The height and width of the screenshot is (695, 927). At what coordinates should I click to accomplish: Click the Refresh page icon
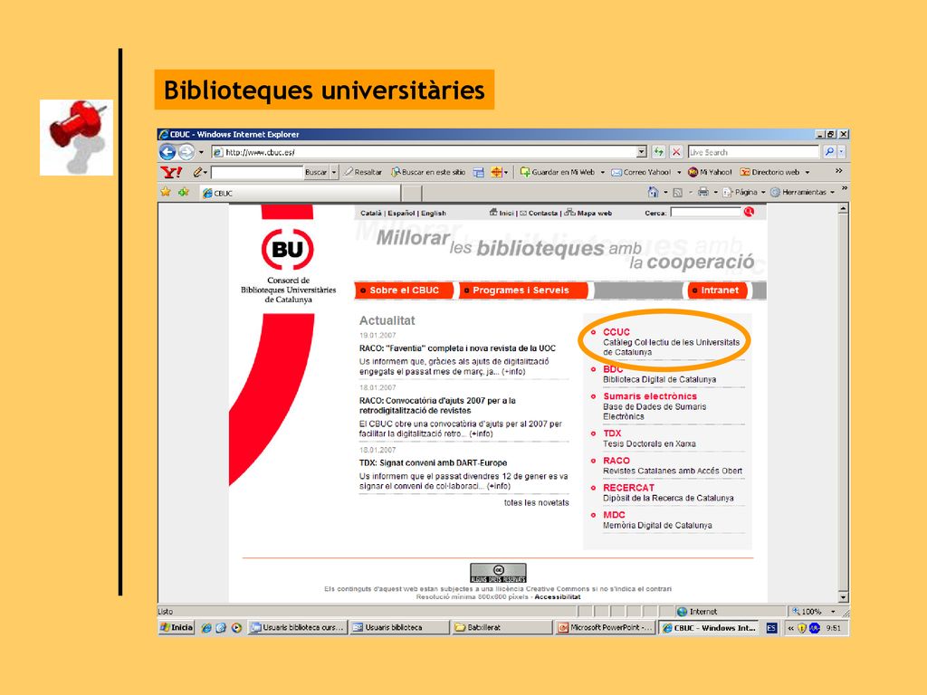(659, 152)
